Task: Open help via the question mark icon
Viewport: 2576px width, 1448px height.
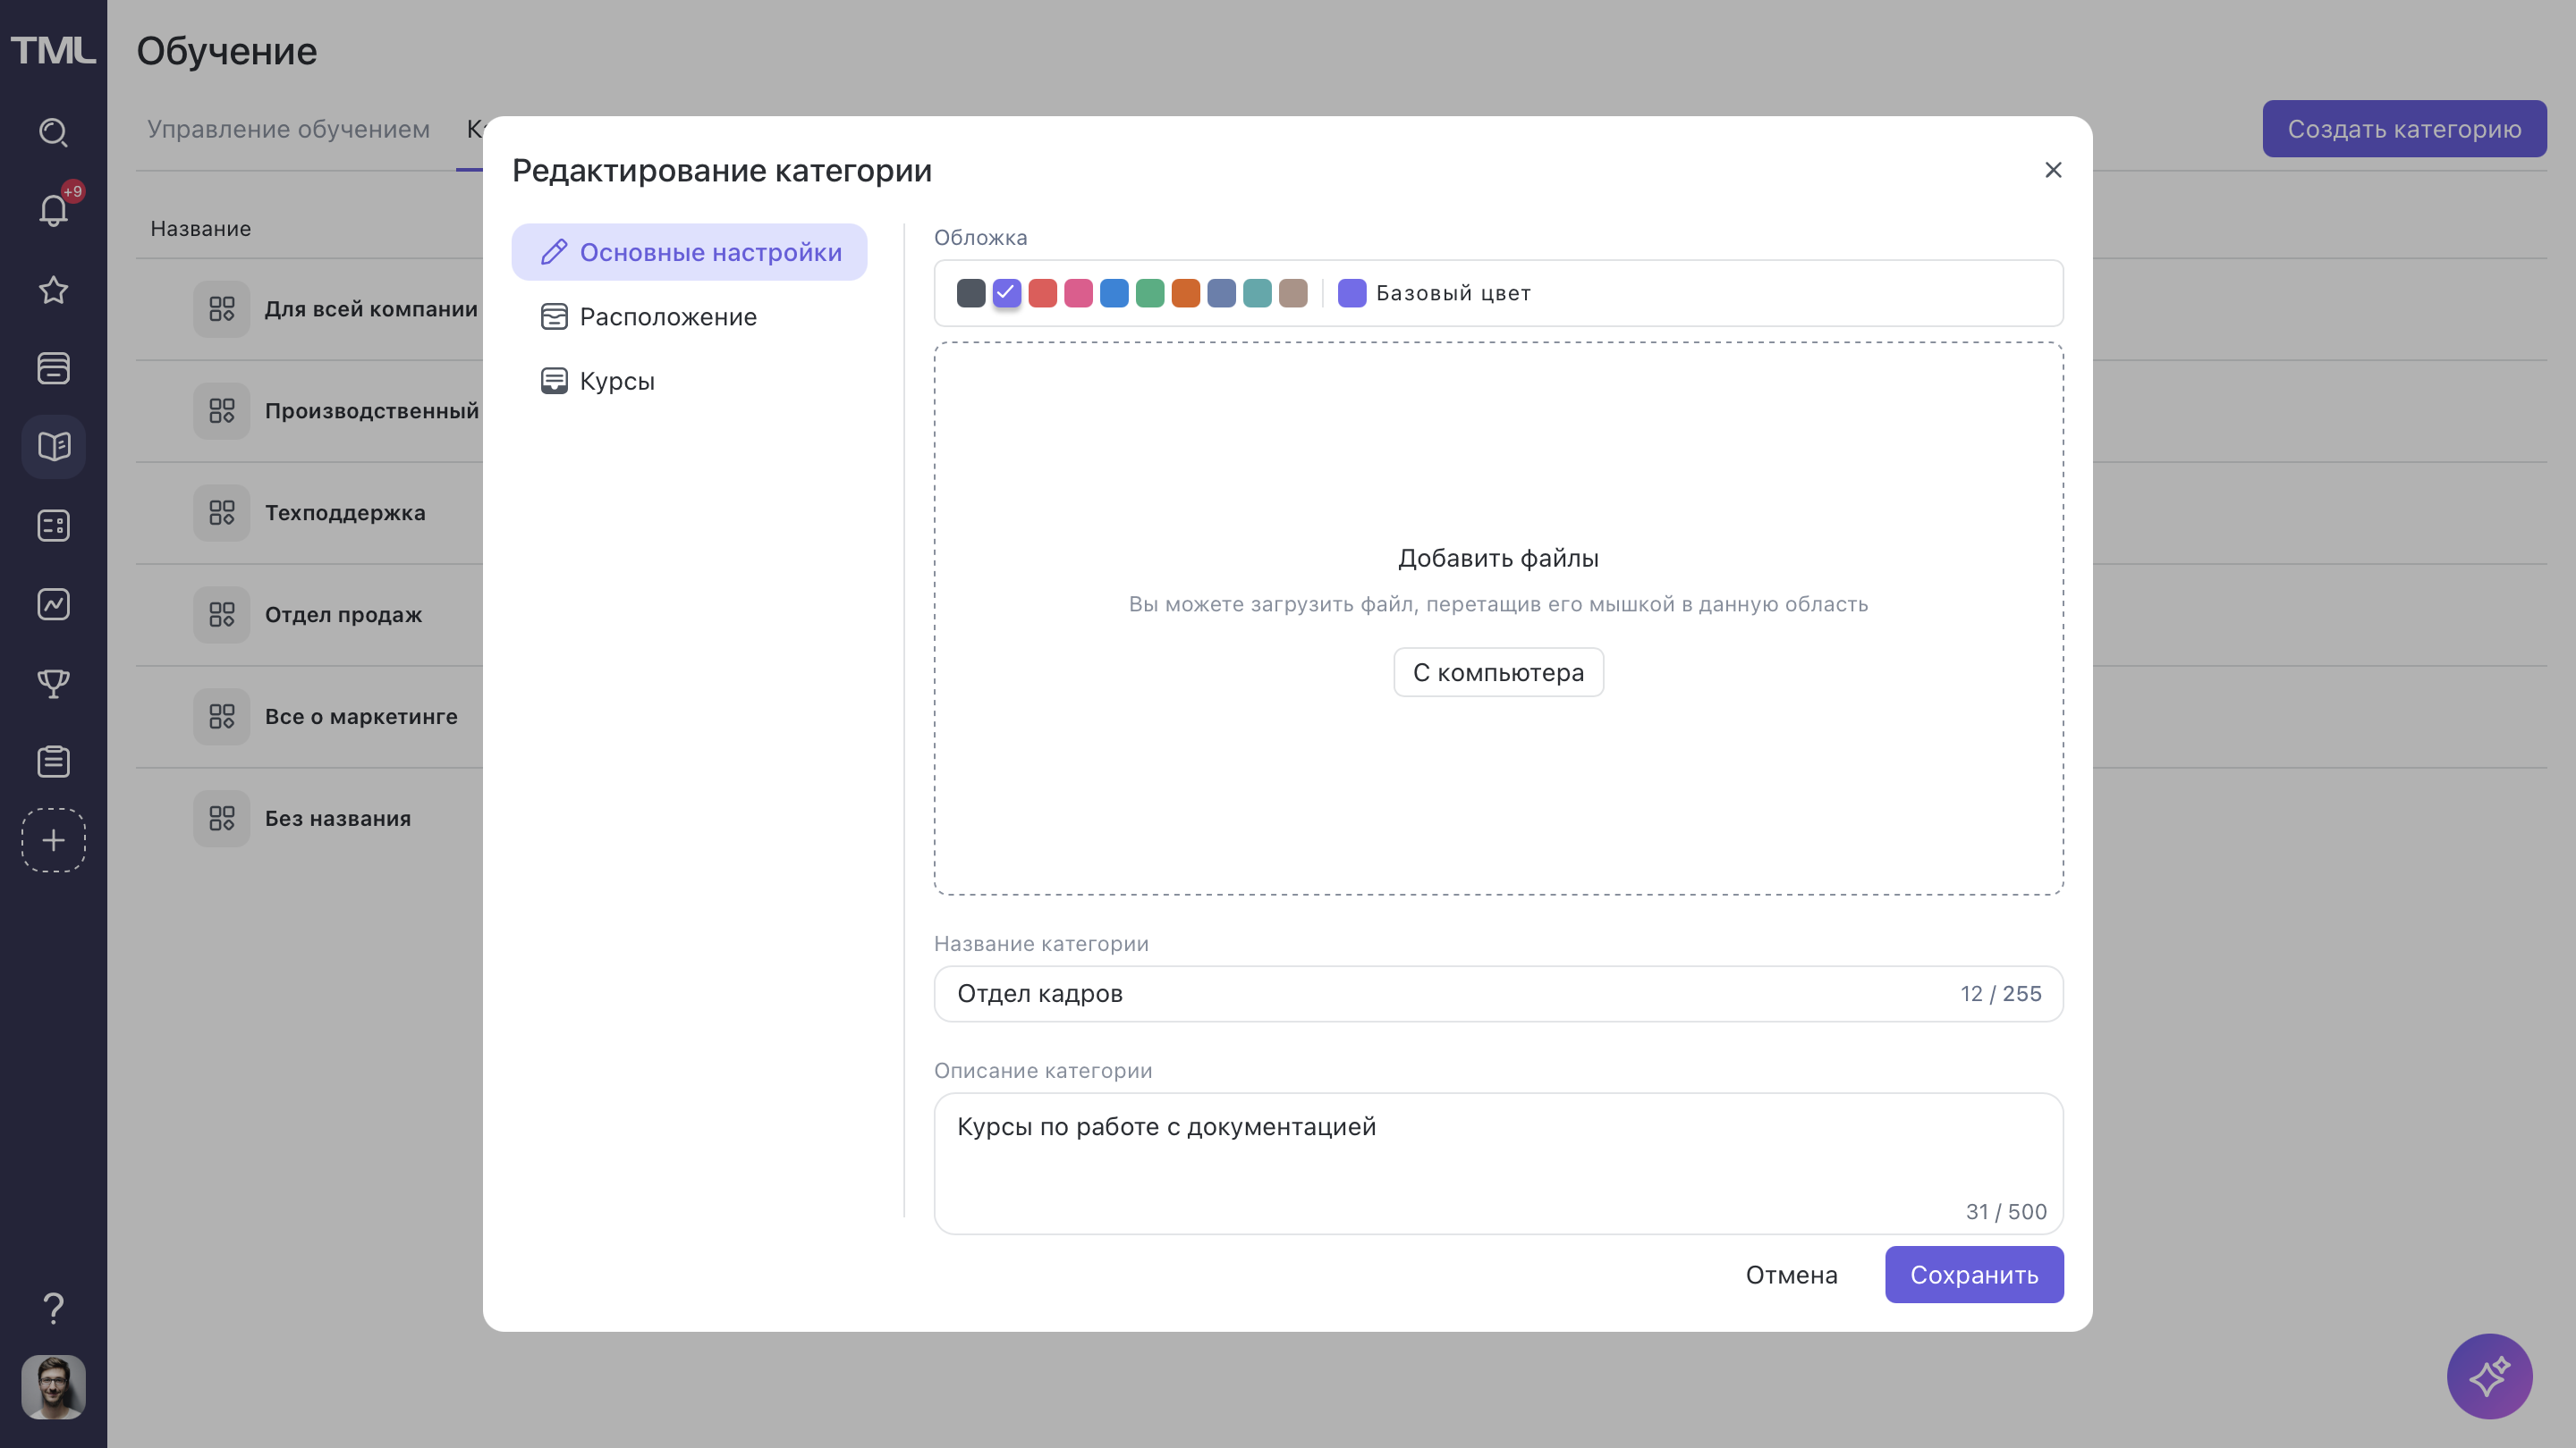Action: (x=53, y=1307)
